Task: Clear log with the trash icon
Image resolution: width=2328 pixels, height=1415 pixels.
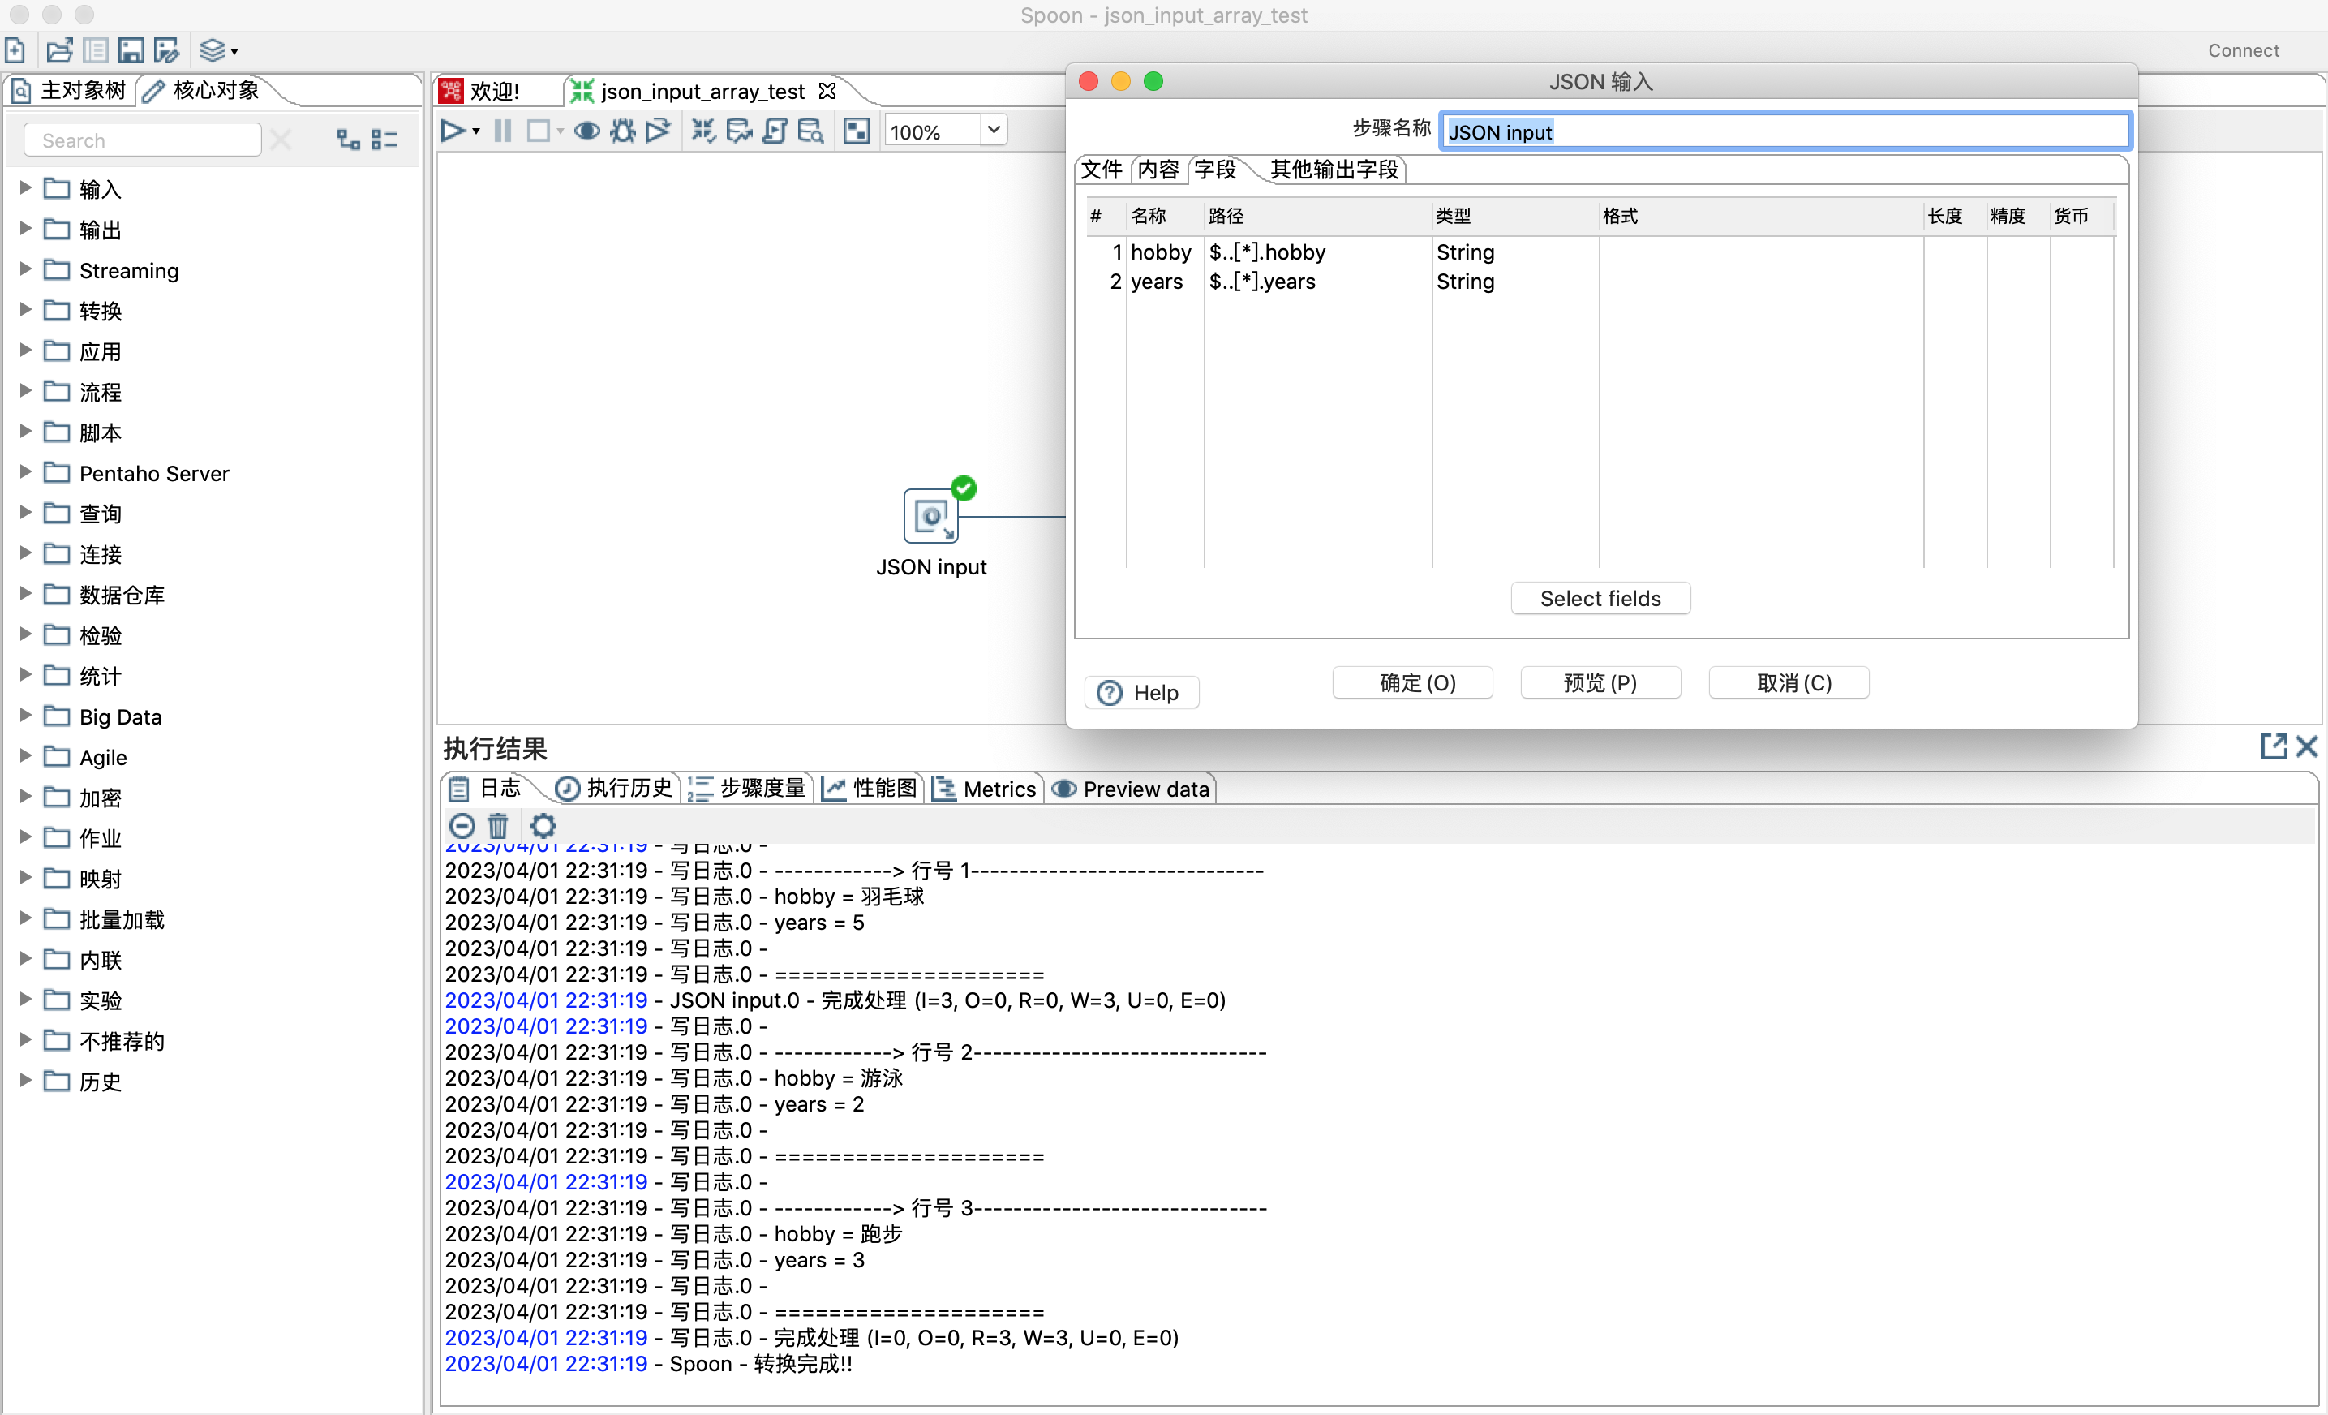Action: (498, 826)
